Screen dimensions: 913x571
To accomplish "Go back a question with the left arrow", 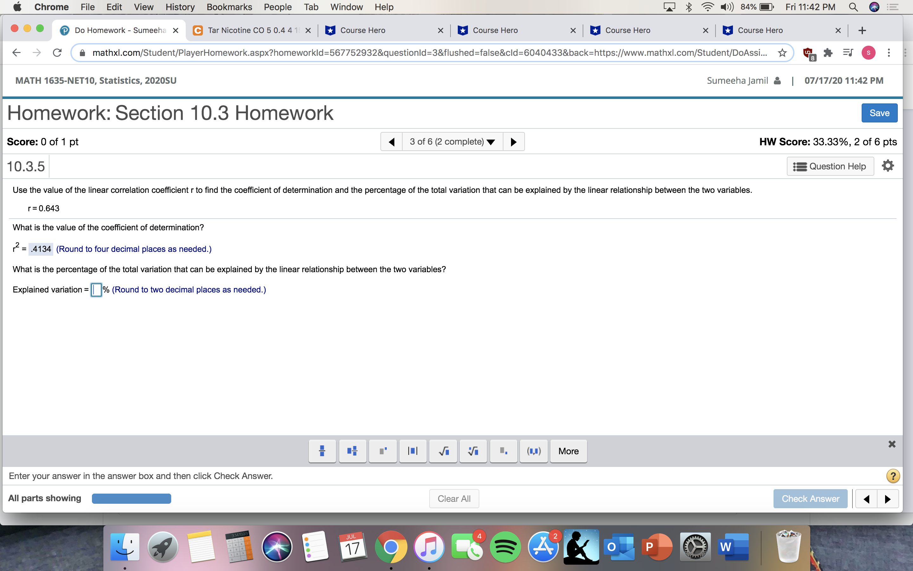I will [x=392, y=141].
